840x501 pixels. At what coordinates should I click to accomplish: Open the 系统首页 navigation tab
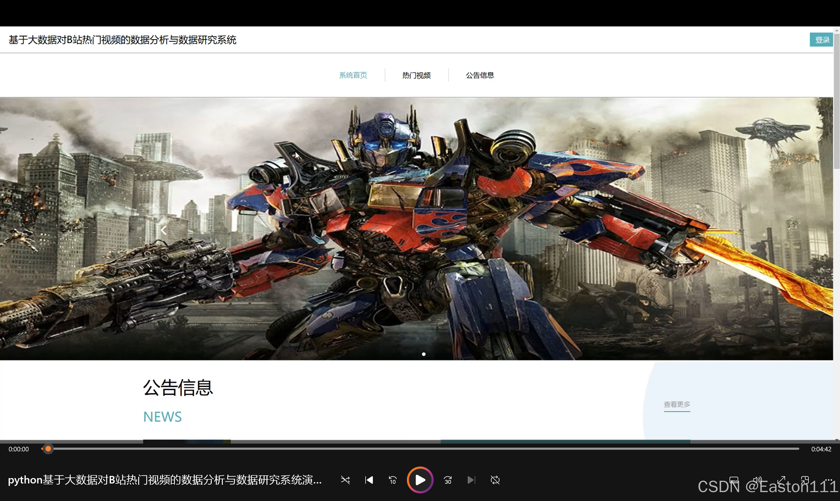point(353,75)
